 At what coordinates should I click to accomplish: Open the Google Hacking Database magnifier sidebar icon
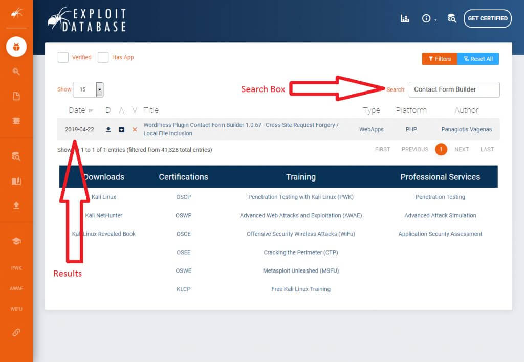[x=16, y=72]
